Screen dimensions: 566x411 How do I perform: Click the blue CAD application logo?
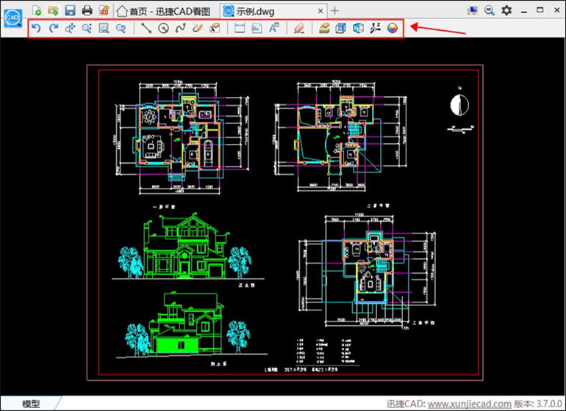point(13,18)
